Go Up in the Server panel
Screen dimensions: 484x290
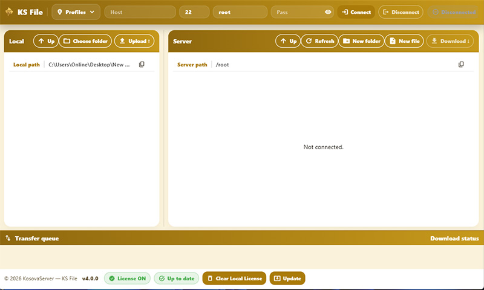288,41
